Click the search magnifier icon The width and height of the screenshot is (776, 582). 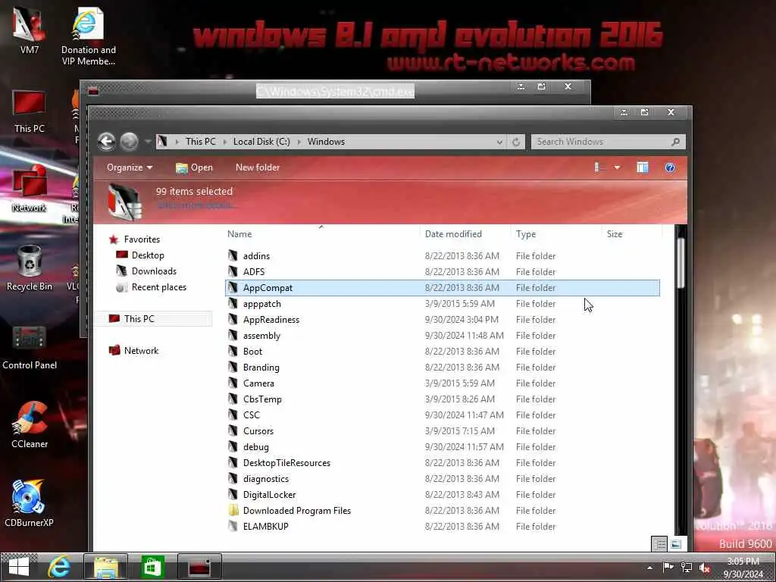click(x=675, y=142)
